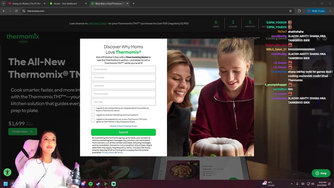Open the Privacy Policy link
This screenshot has width=334, height=188.
(x=108, y=152)
